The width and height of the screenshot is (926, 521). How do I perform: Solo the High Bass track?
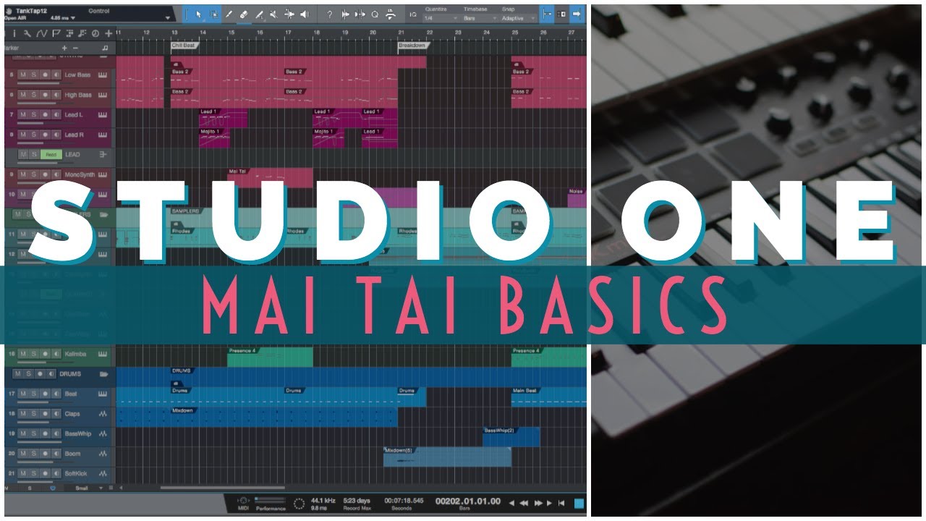[x=34, y=95]
